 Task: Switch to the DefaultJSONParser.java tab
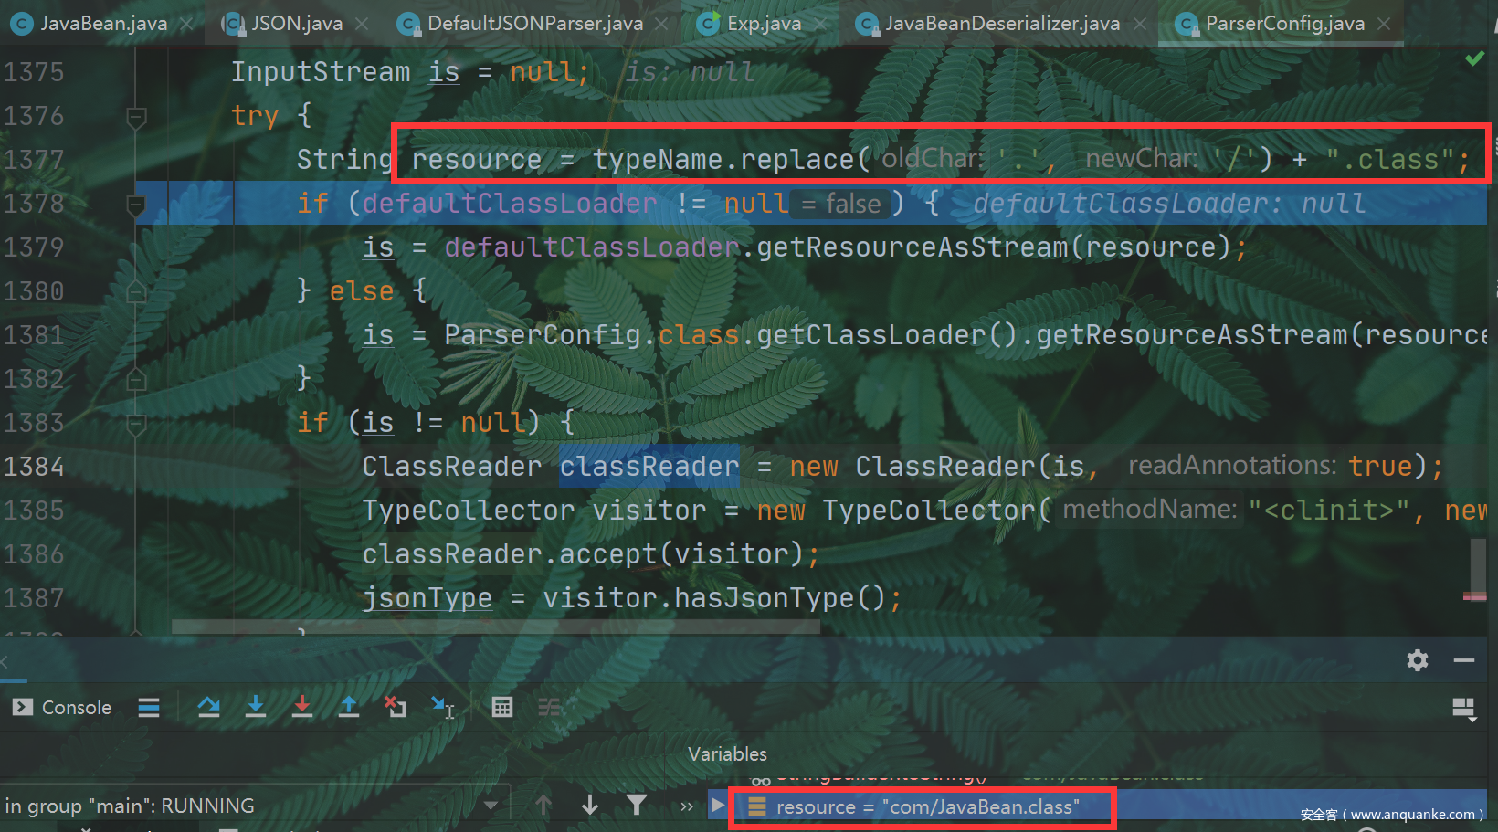click(x=534, y=24)
